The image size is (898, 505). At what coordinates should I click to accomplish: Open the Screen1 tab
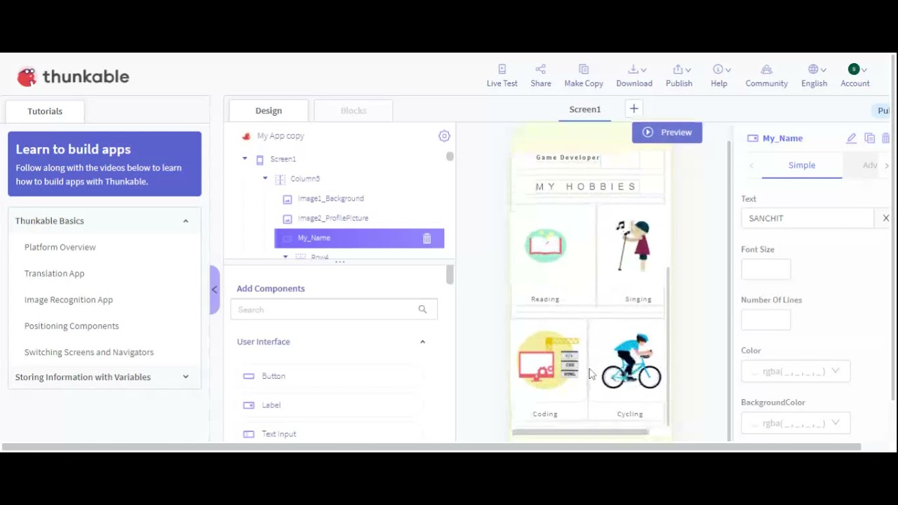click(585, 109)
